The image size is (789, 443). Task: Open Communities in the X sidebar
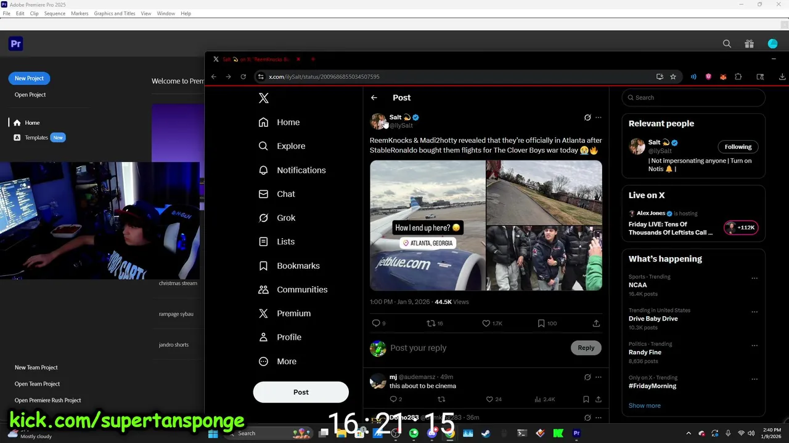[293, 290]
